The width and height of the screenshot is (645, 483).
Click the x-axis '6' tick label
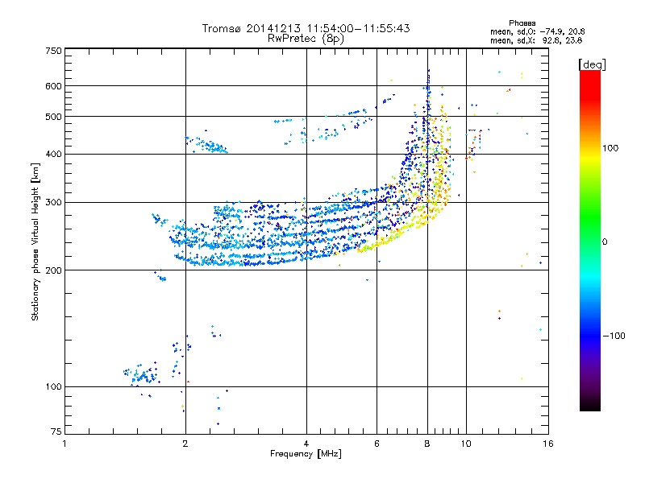[x=377, y=444]
